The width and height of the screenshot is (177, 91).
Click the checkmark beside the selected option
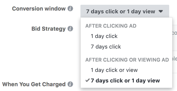[x=87, y=80]
